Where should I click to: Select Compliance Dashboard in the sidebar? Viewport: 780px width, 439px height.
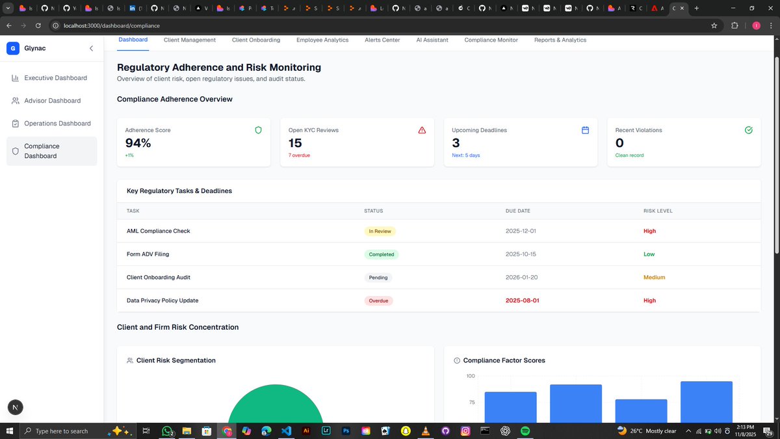[x=52, y=151]
